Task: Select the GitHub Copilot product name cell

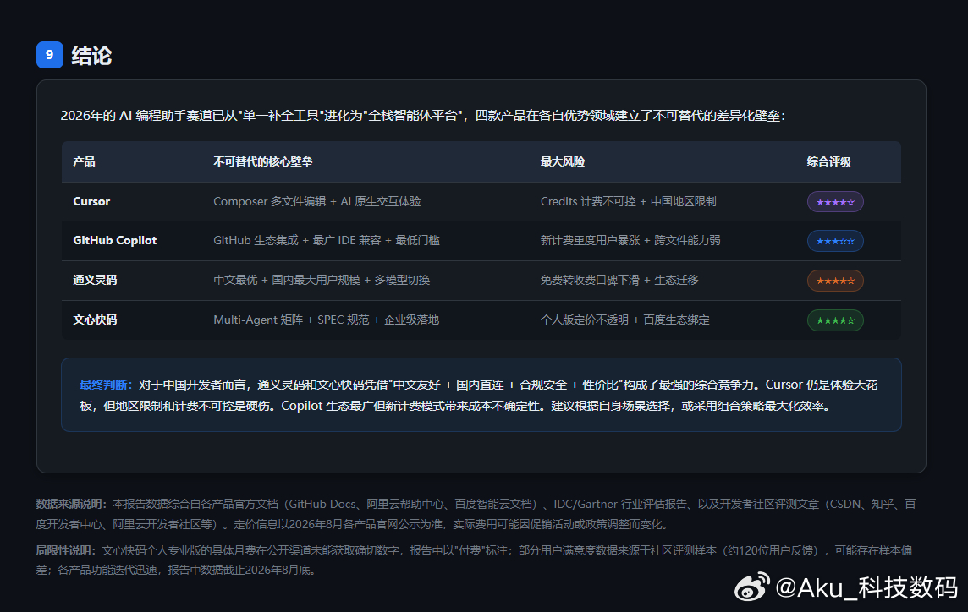Action: pos(115,241)
